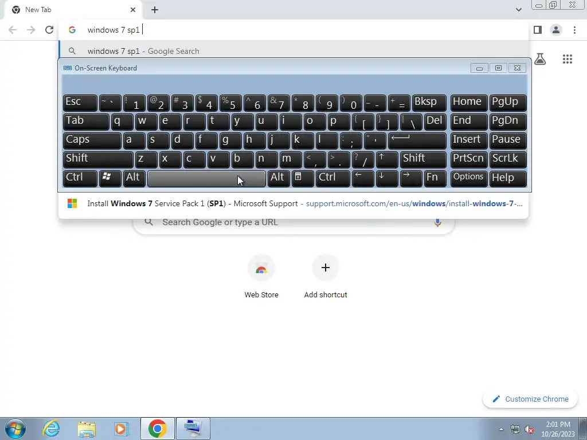Open Chrome three-dot menu

click(574, 30)
